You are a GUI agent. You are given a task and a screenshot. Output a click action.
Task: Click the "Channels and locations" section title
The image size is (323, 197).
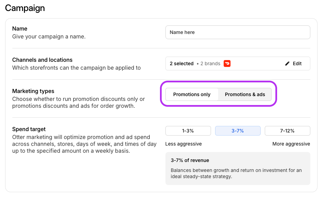[42, 60]
